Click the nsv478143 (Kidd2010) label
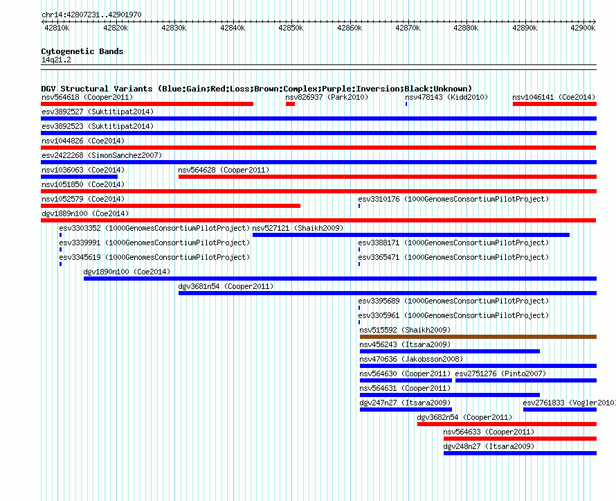Screen dimensions: 616x501 [446, 97]
